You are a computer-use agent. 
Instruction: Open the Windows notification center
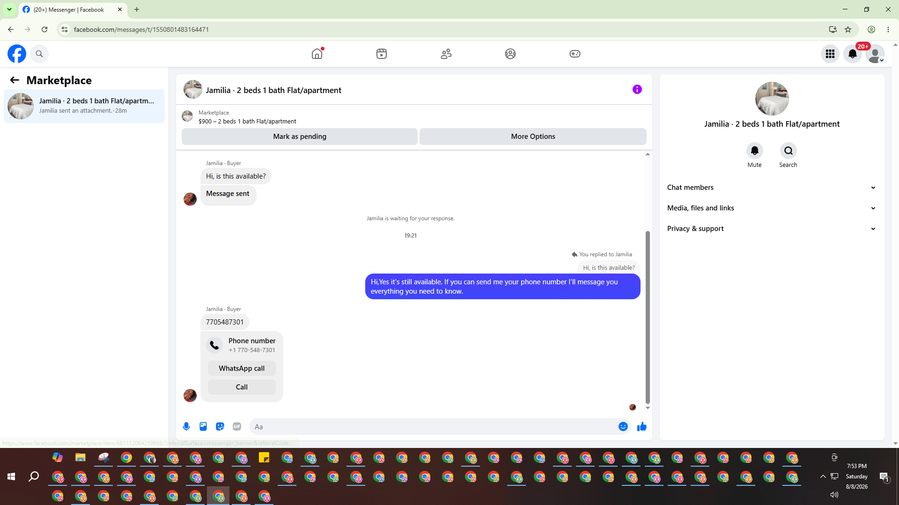tap(884, 476)
